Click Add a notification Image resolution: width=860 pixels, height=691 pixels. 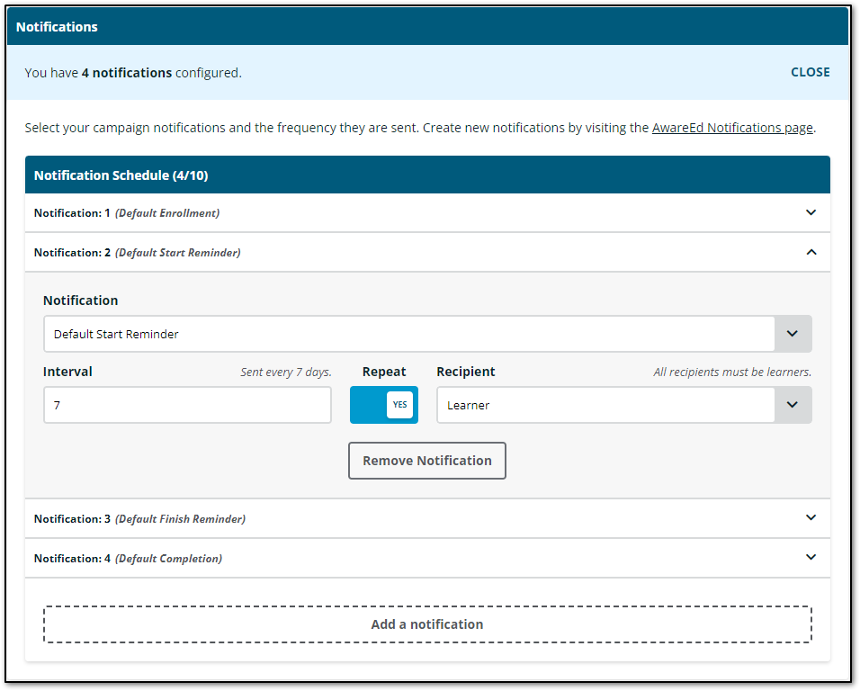pos(426,624)
